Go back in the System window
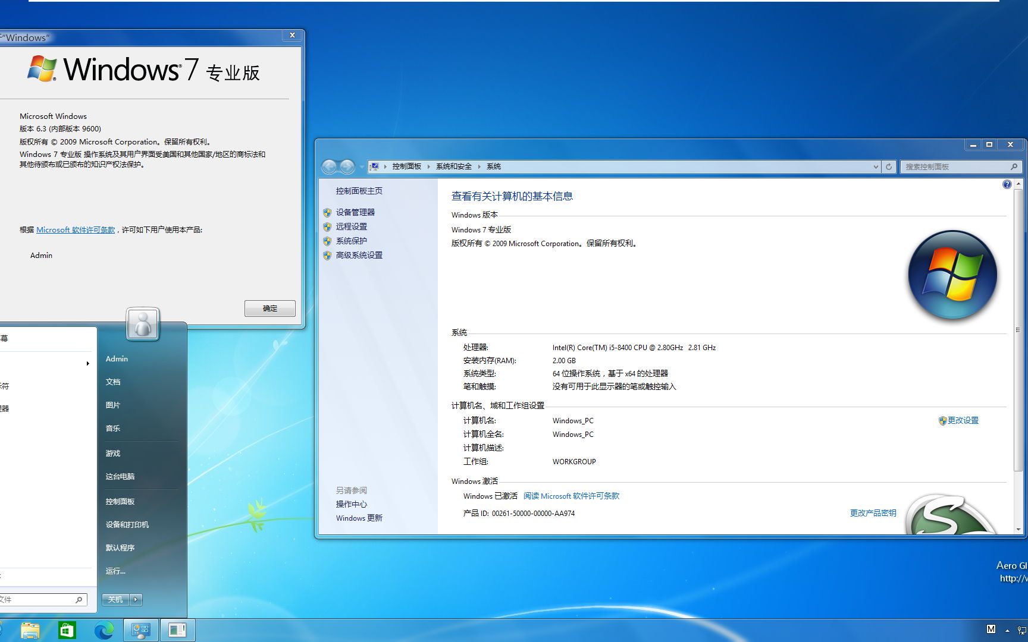Image resolution: width=1028 pixels, height=642 pixels. tap(329, 166)
